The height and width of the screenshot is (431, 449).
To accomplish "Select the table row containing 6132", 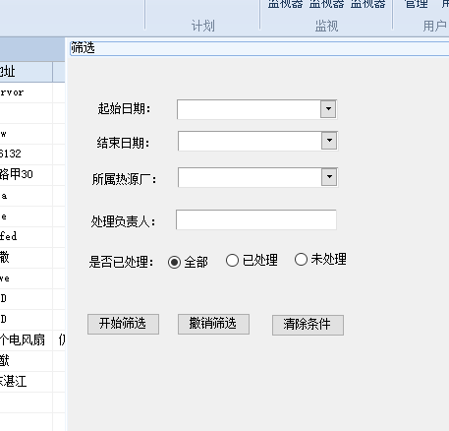I will 32,154.
